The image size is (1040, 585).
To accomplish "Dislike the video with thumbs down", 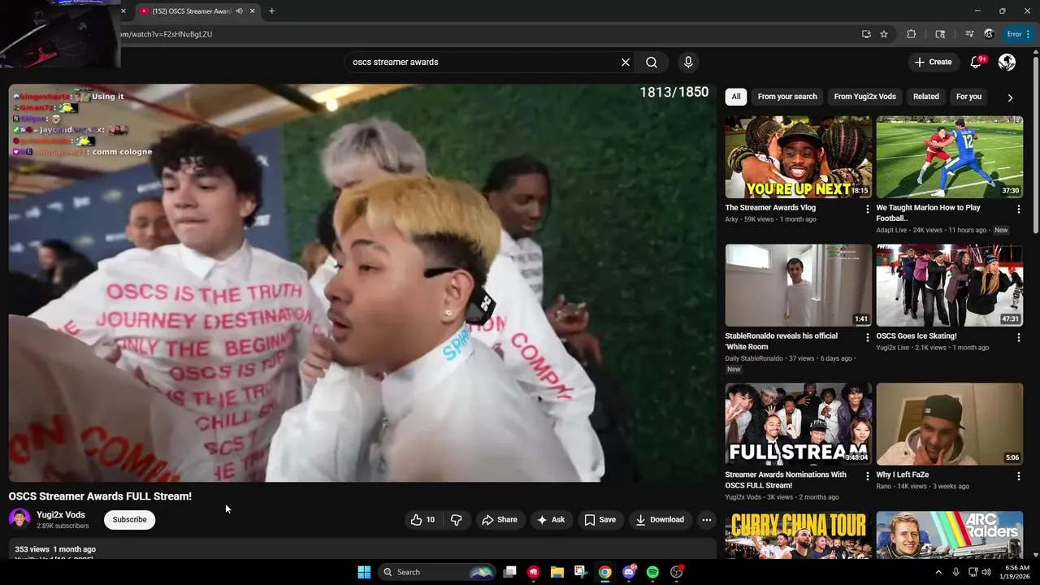I will pos(457,520).
